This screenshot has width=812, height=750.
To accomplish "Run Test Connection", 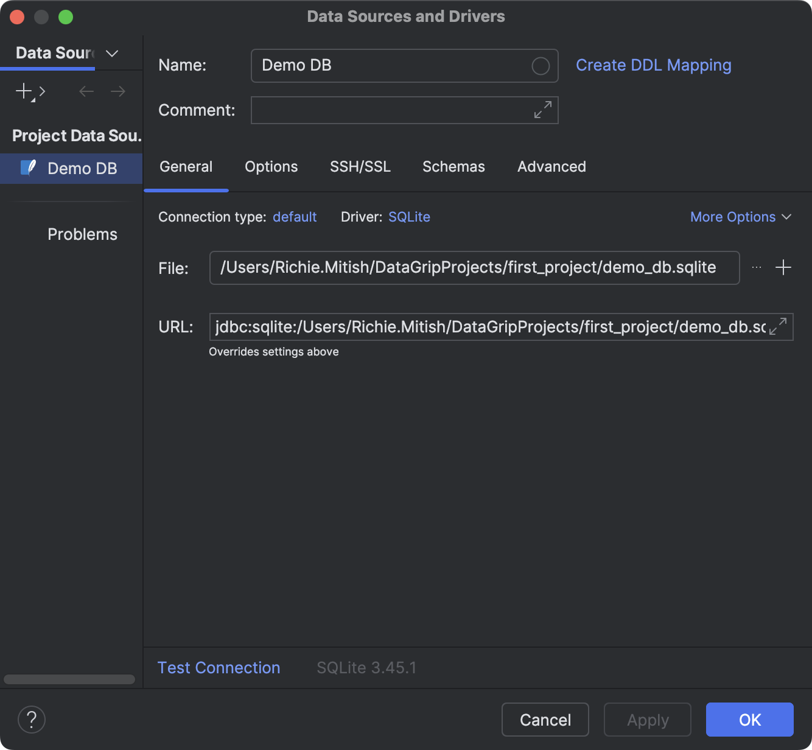I will (219, 667).
